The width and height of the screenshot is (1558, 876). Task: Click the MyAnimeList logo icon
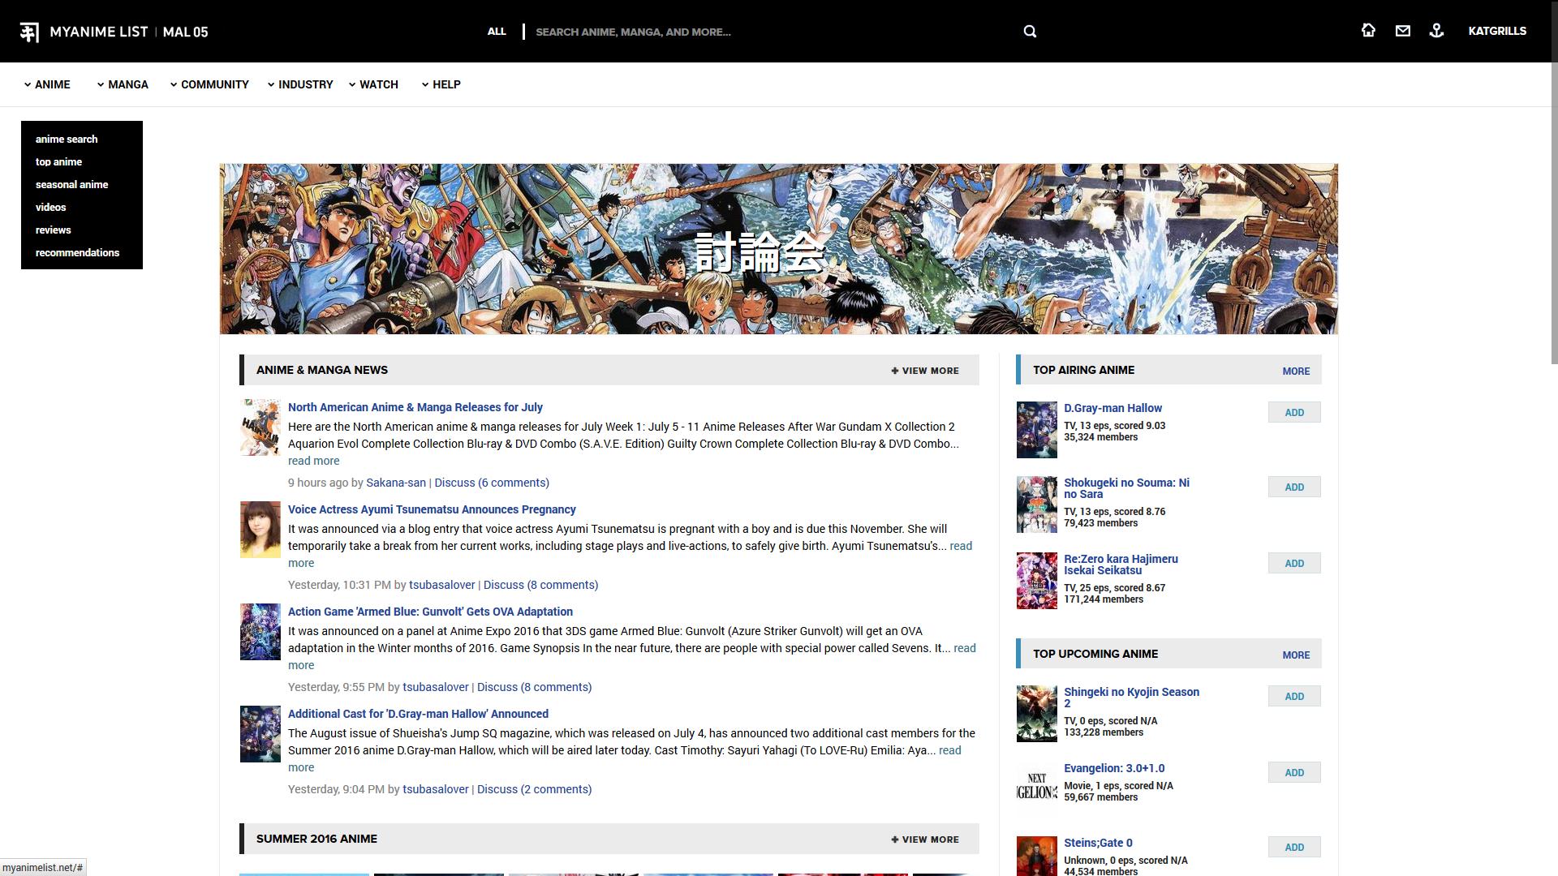pyautogui.click(x=29, y=32)
